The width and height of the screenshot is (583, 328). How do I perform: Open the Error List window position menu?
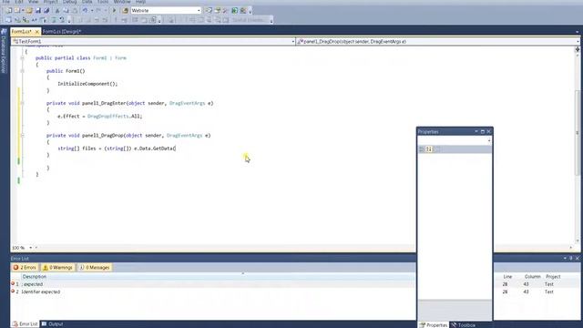click(x=565, y=259)
